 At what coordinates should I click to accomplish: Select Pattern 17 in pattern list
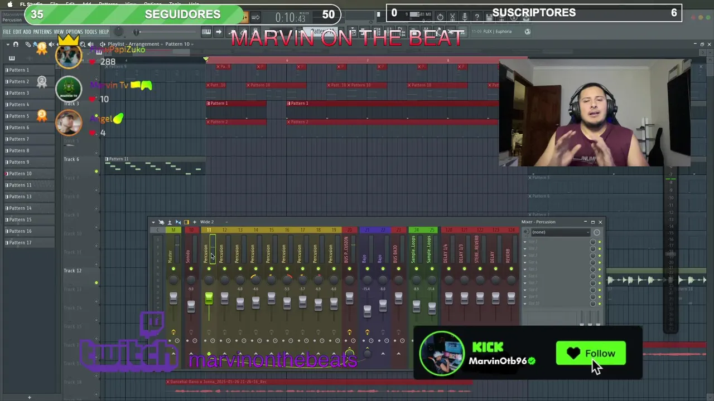tap(28, 243)
